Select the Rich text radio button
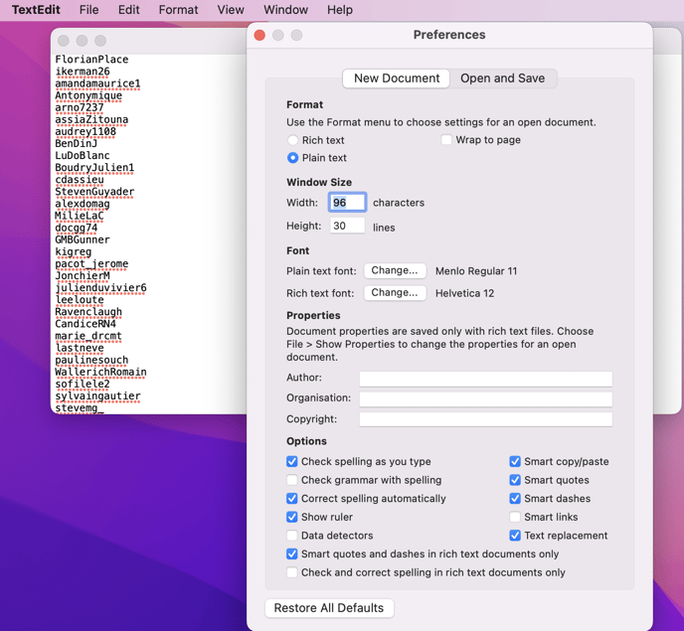Viewport: 684px width, 631px height. (292, 140)
